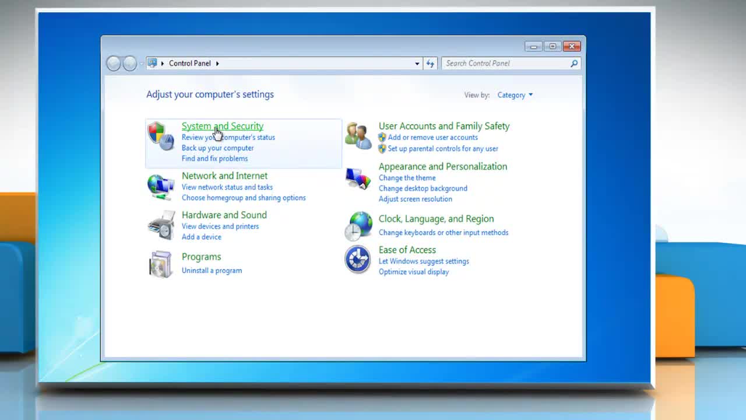The image size is (746, 420).
Task: Click the shield icon beside Set up parental controls
Action: click(x=382, y=149)
